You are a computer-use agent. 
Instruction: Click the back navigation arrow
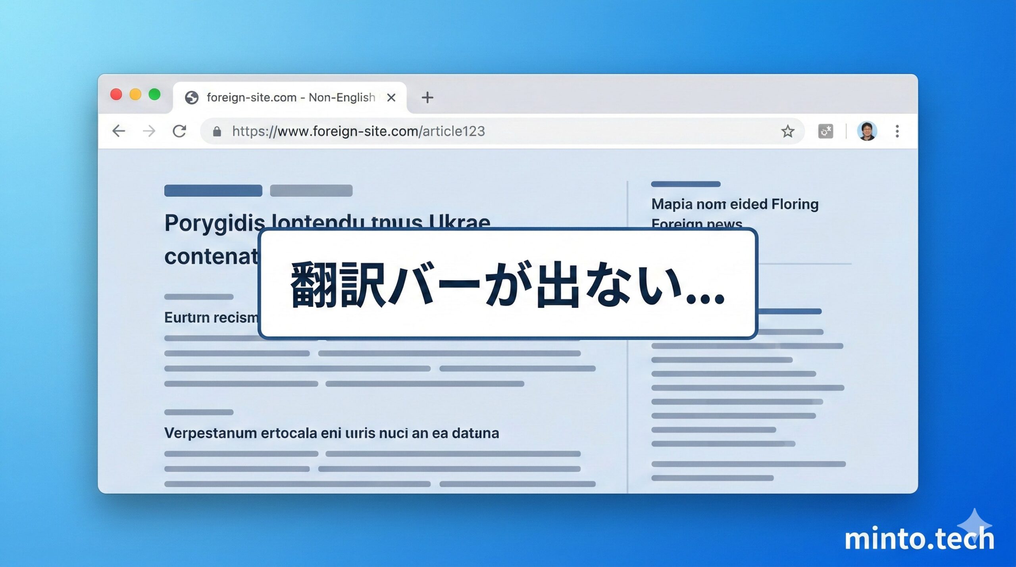click(118, 131)
